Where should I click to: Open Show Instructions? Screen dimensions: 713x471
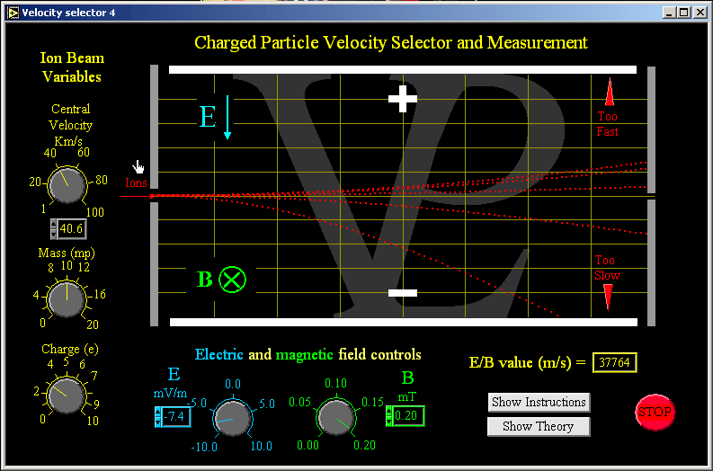(539, 402)
